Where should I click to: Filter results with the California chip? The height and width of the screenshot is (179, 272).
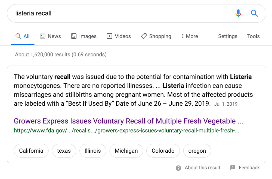(31, 151)
